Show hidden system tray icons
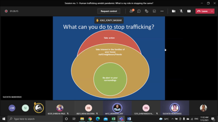This screenshot has height=122, width=218. pyautogui.click(x=172, y=119)
